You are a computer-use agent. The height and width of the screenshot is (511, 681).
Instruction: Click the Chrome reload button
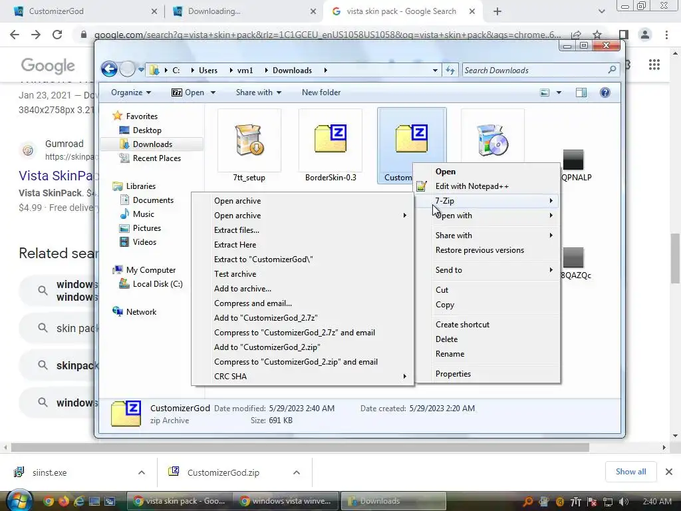click(57, 35)
